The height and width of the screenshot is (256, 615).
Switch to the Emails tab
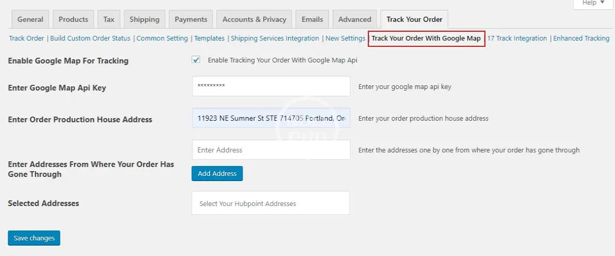(312, 19)
